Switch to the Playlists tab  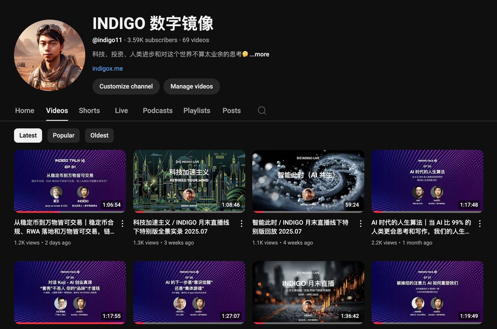197,111
